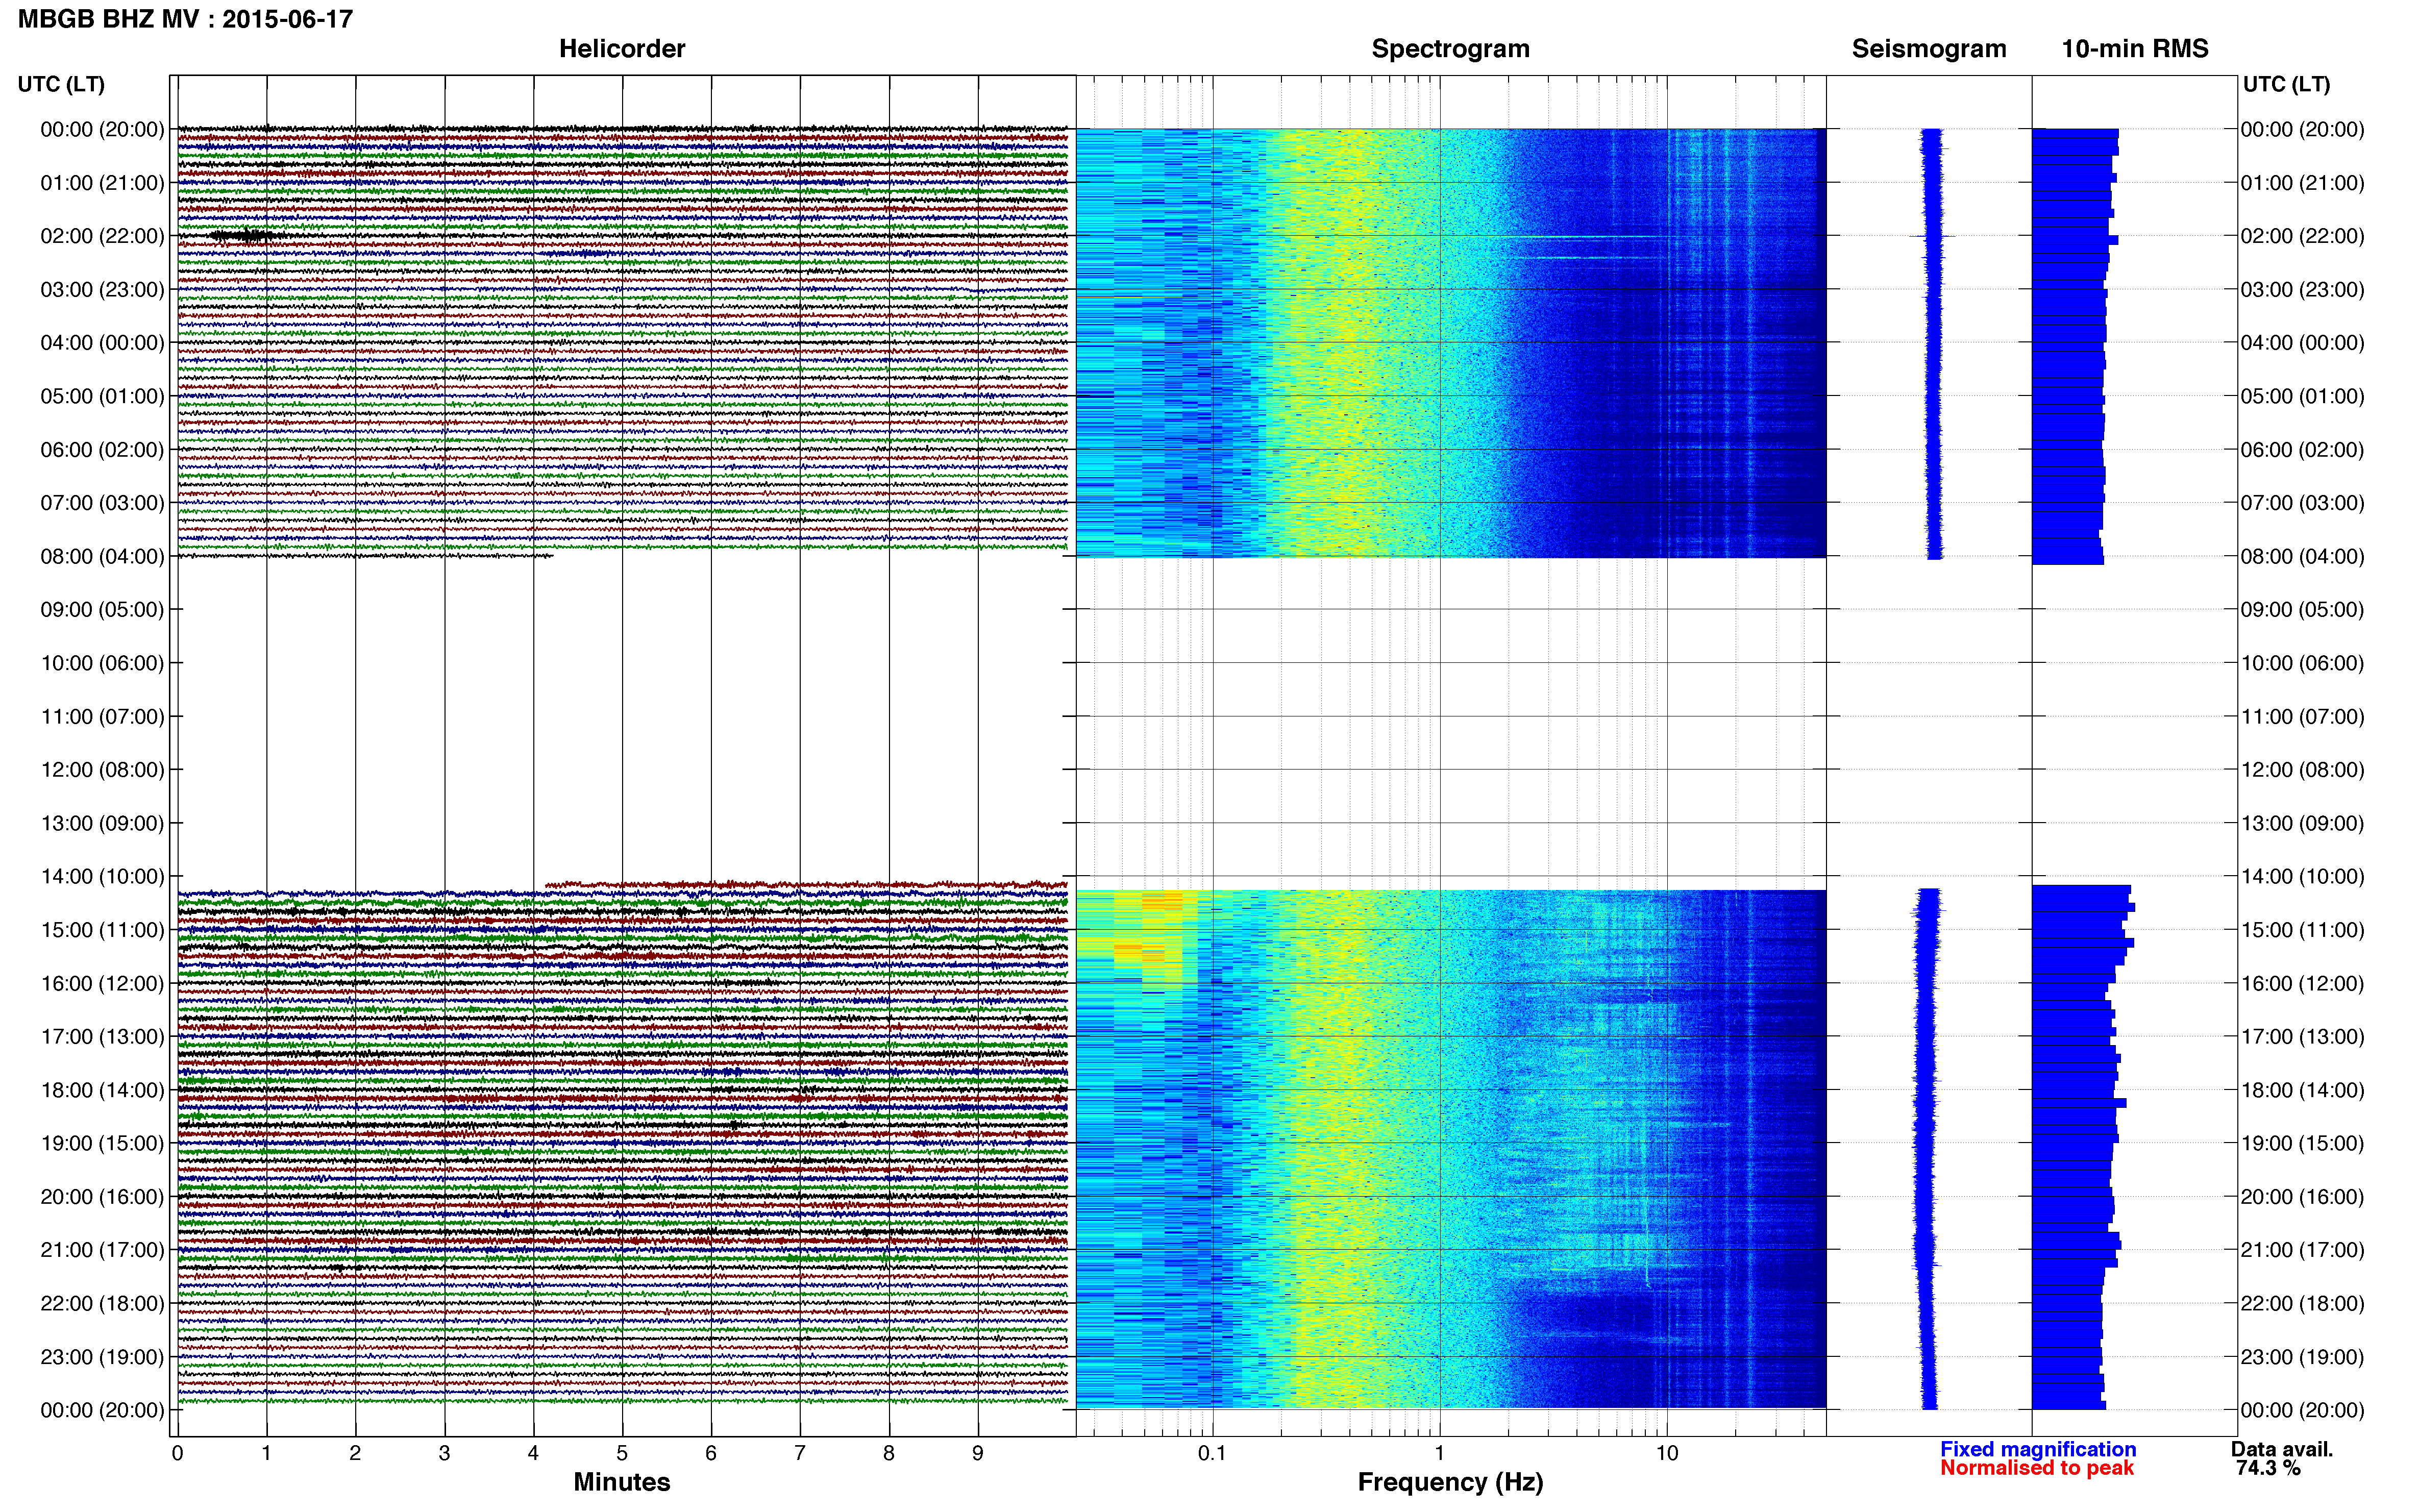This screenshot has height=1512, width=2419.
Task: Click the plot title MBGB BHZ MV : 2015-06-17
Action: tap(185, 19)
